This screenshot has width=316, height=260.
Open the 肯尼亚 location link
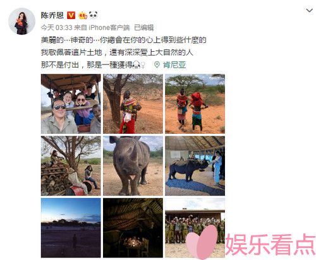tap(174, 65)
